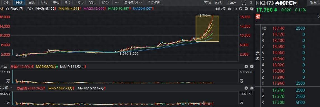This screenshot has height=107, width=320.
Task: Click the yellow highlighted region on chart
Action: [x=207, y=29]
